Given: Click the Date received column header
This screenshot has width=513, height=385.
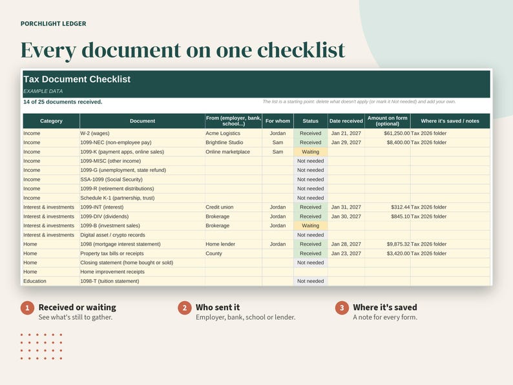Looking at the screenshot, I should [346, 121].
